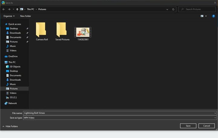
Task: Expand address bar history dropdown
Action: (x=167, y=9)
